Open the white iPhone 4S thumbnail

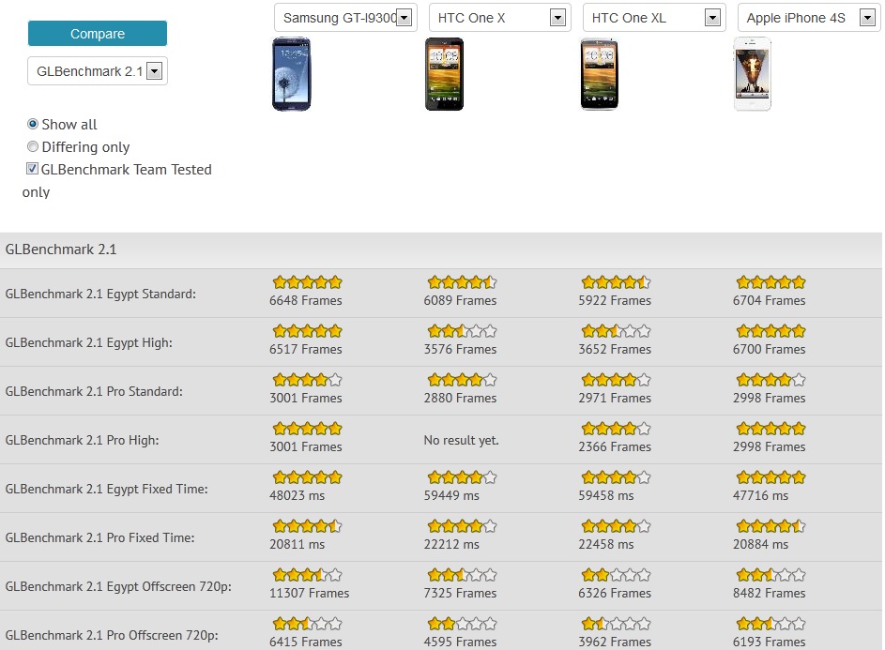click(x=752, y=74)
